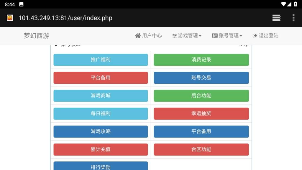Select 用户中心 in the navigation bar
The image size is (302, 170).
(x=148, y=35)
